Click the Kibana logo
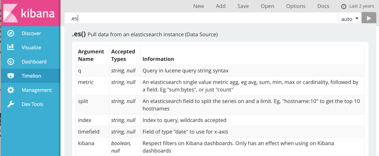This screenshot has height=156, width=379. (30, 13)
